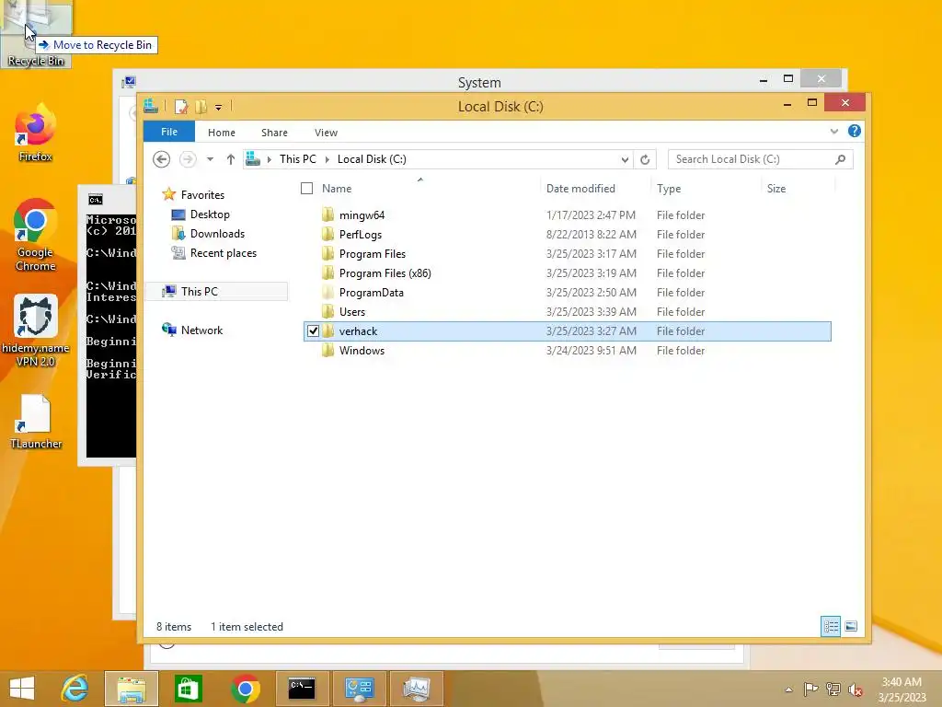
Task: Switch to the View ribbon tab
Action: (326, 133)
